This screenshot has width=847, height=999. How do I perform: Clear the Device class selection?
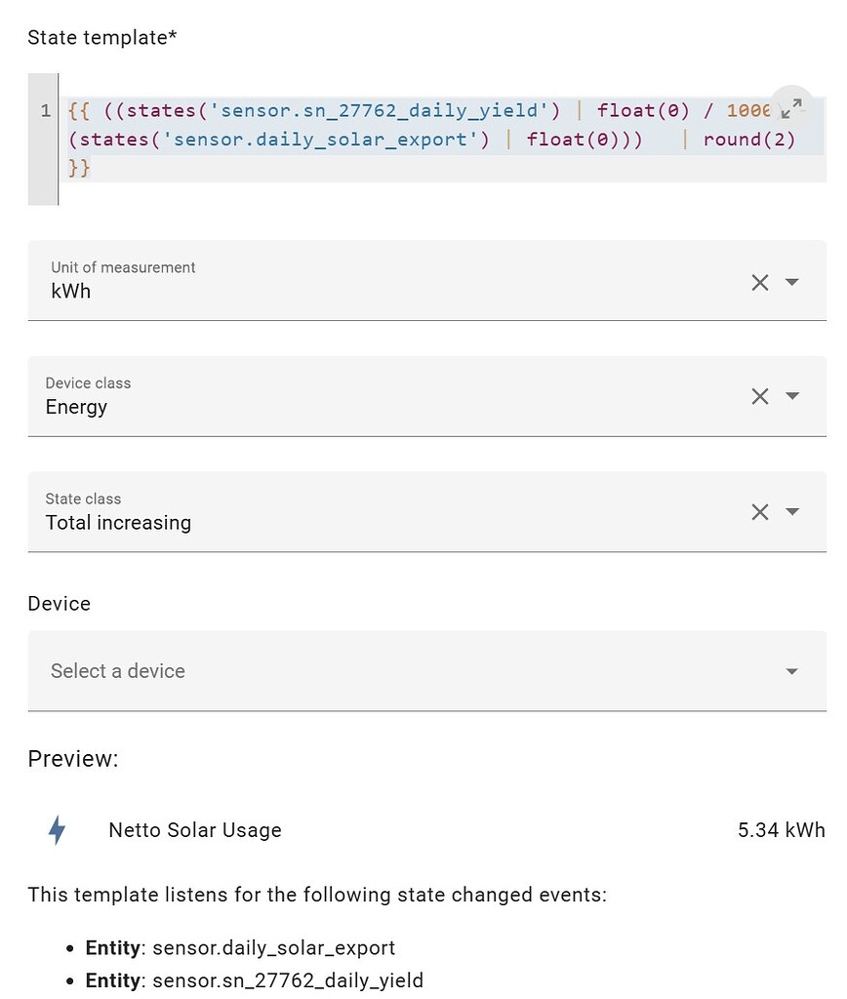(760, 396)
